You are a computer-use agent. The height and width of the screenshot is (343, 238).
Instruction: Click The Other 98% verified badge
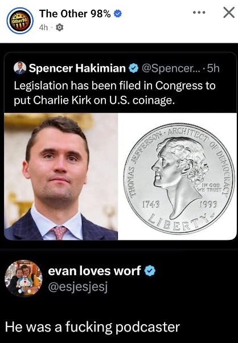(x=118, y=14)
